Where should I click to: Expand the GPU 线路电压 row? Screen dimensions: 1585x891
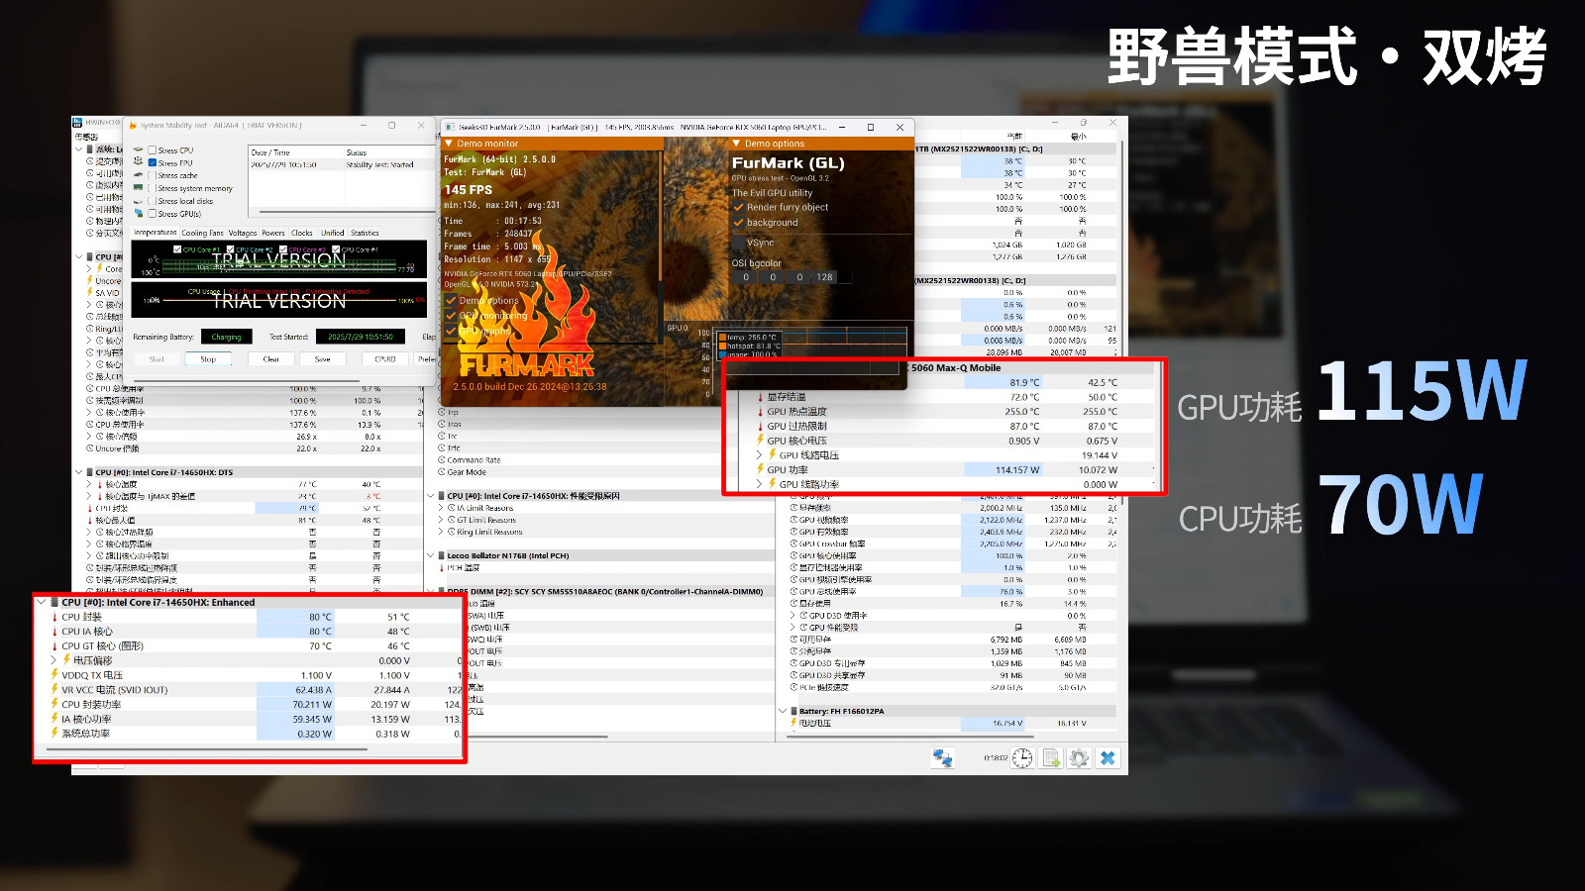pyautogui.click(x=760, y=455)
